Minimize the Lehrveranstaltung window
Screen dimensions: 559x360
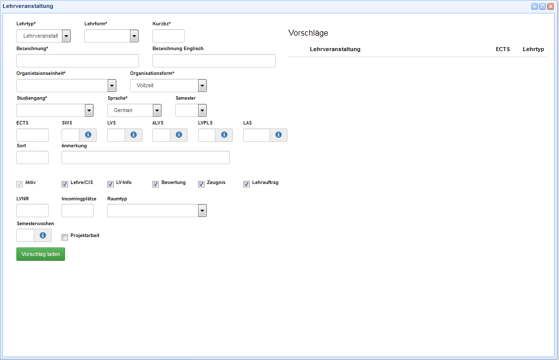click(535, 6)
